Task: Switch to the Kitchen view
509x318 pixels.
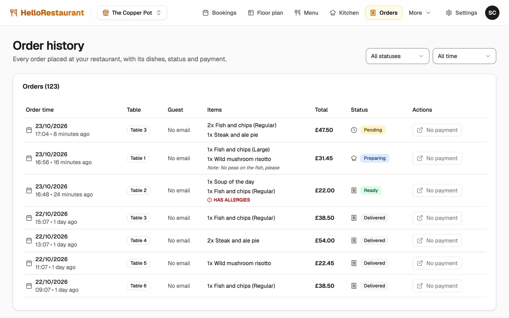Action: (x=345, y=13)
